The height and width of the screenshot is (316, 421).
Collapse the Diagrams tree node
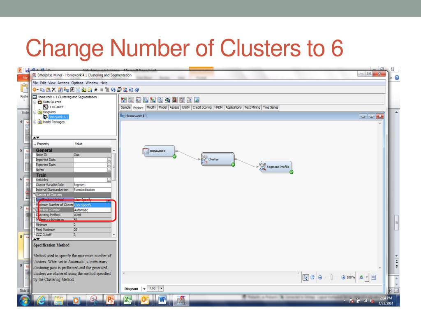[x=35, y=112]
